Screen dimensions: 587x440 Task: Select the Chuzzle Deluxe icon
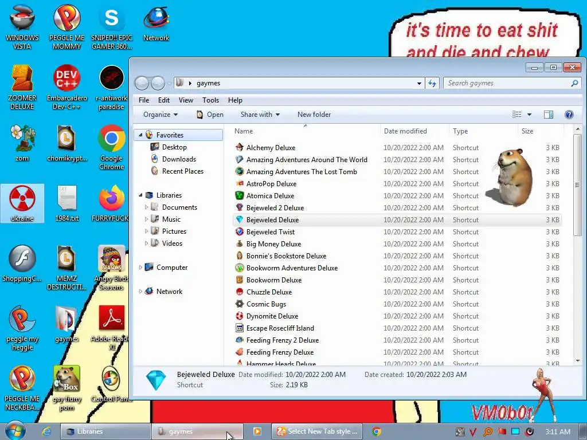coord(239,292)
